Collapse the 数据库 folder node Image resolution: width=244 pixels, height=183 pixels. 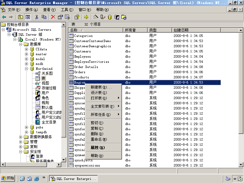point(20,44)
